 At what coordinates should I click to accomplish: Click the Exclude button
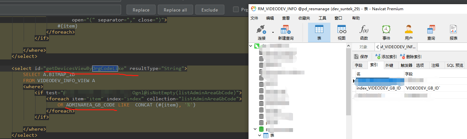point(210,10)
